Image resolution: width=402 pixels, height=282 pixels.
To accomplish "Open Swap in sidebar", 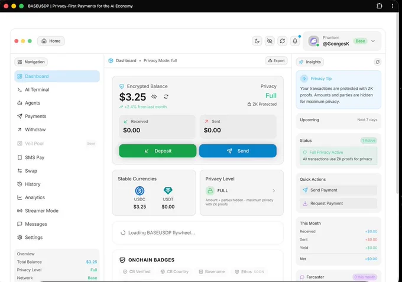I will point(57,171).
